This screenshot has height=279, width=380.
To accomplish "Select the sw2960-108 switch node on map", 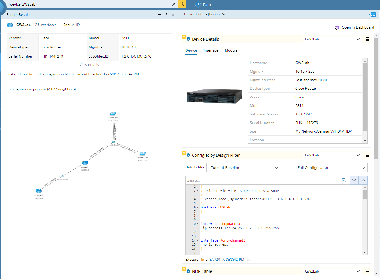I will click(x=113, y=114).
